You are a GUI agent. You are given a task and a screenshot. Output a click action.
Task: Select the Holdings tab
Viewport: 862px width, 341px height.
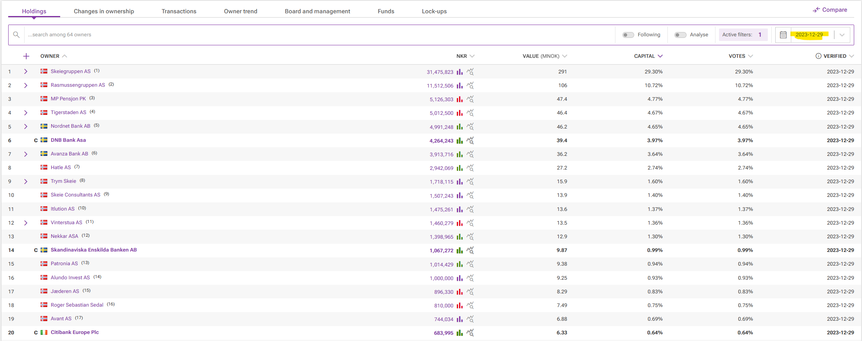coord(34,11)
